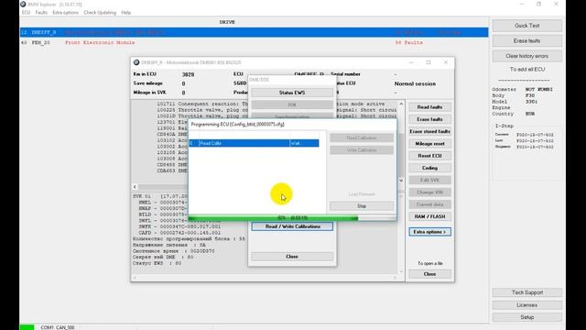
Task: Open the Coding button
Action: 429,168
